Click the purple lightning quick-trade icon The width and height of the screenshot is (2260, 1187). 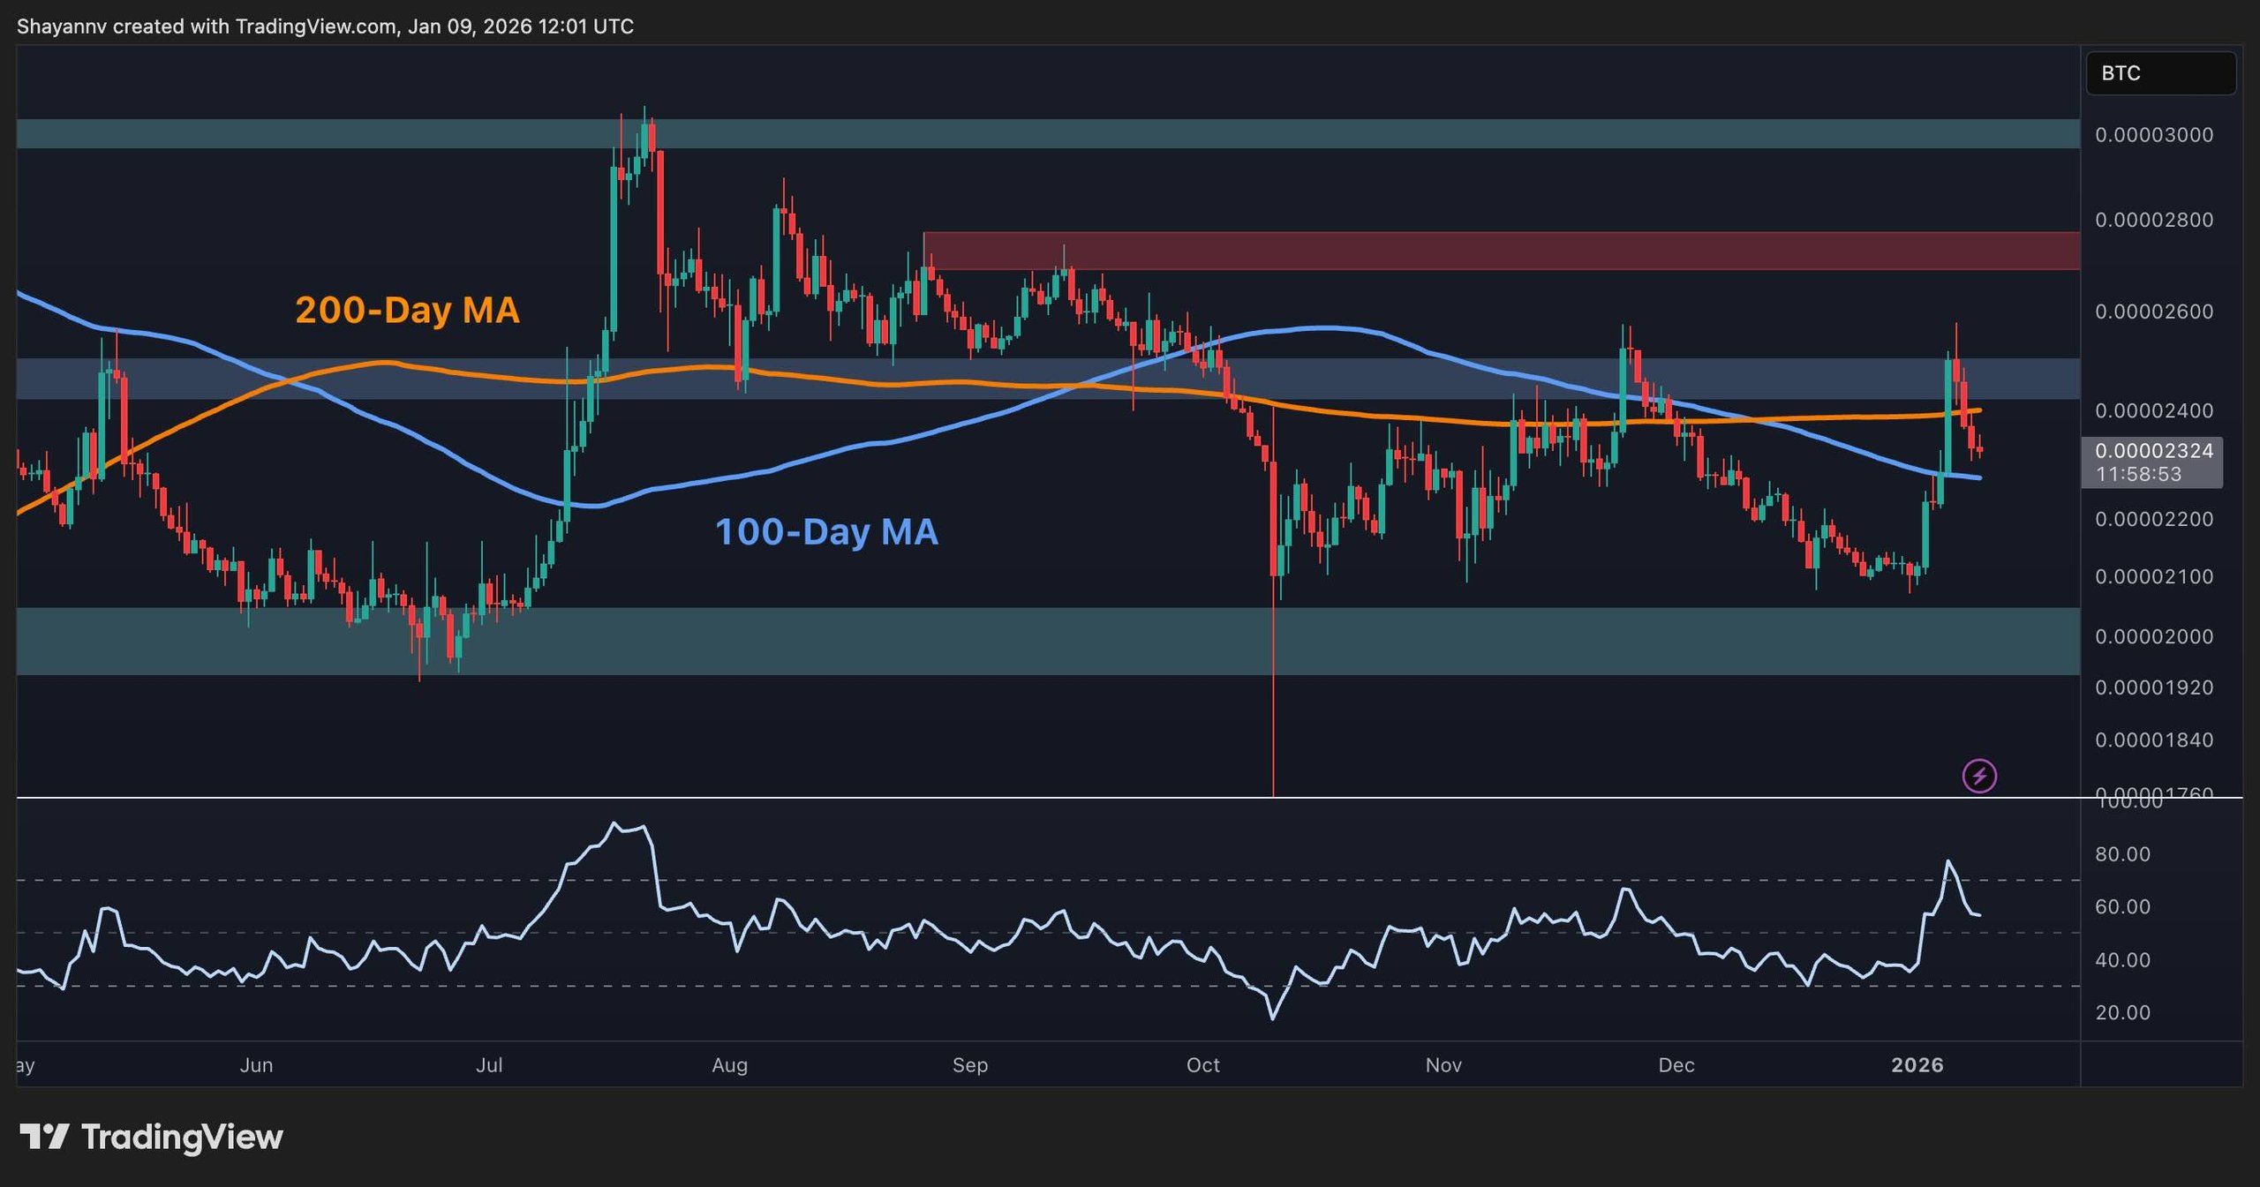[x=1979, y=775]
